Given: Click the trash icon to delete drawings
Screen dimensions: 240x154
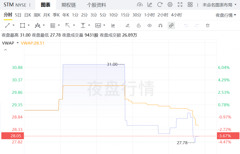Looking at the screenshot, I should tap(208, 25).
